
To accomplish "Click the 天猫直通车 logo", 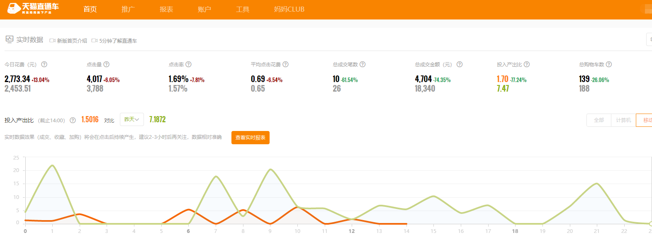I will pos(33,8).
